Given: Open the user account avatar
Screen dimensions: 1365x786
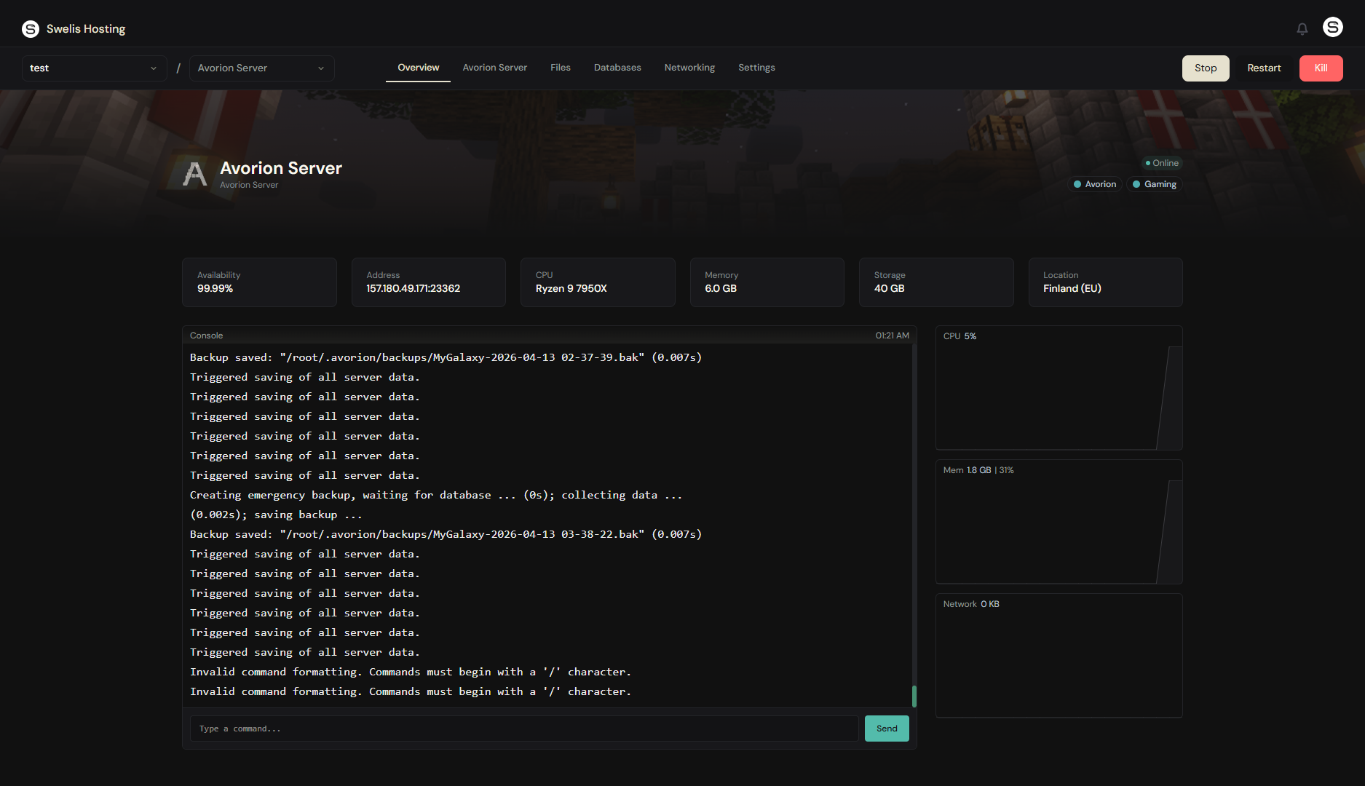Looking at the screenshot, I should click(1333, 28).
